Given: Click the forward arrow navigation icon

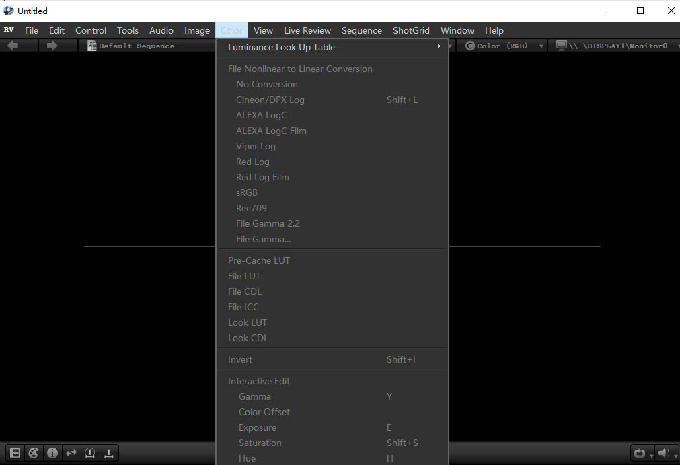Looking at the screenshot, I should [52, 46].
